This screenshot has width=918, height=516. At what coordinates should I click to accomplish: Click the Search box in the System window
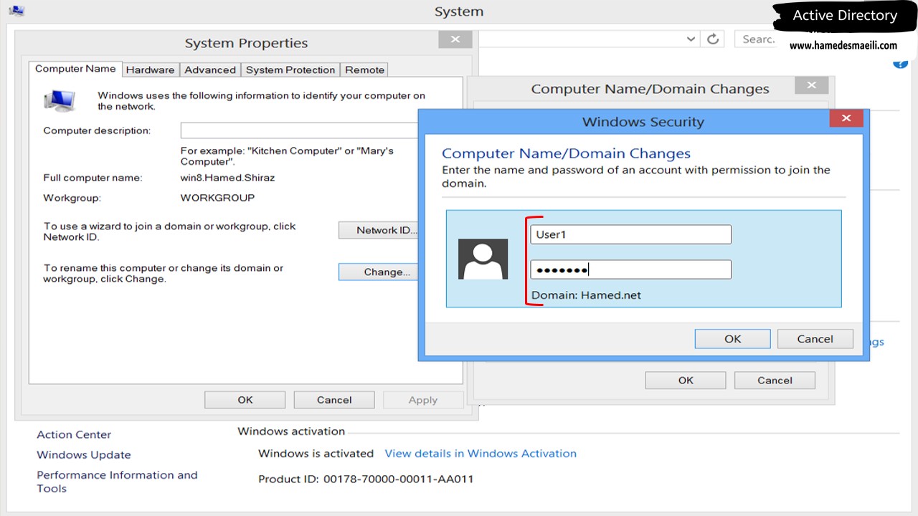tap(755, 39)
